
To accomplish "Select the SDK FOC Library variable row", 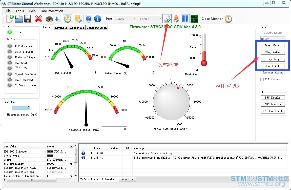I will 38,151.
